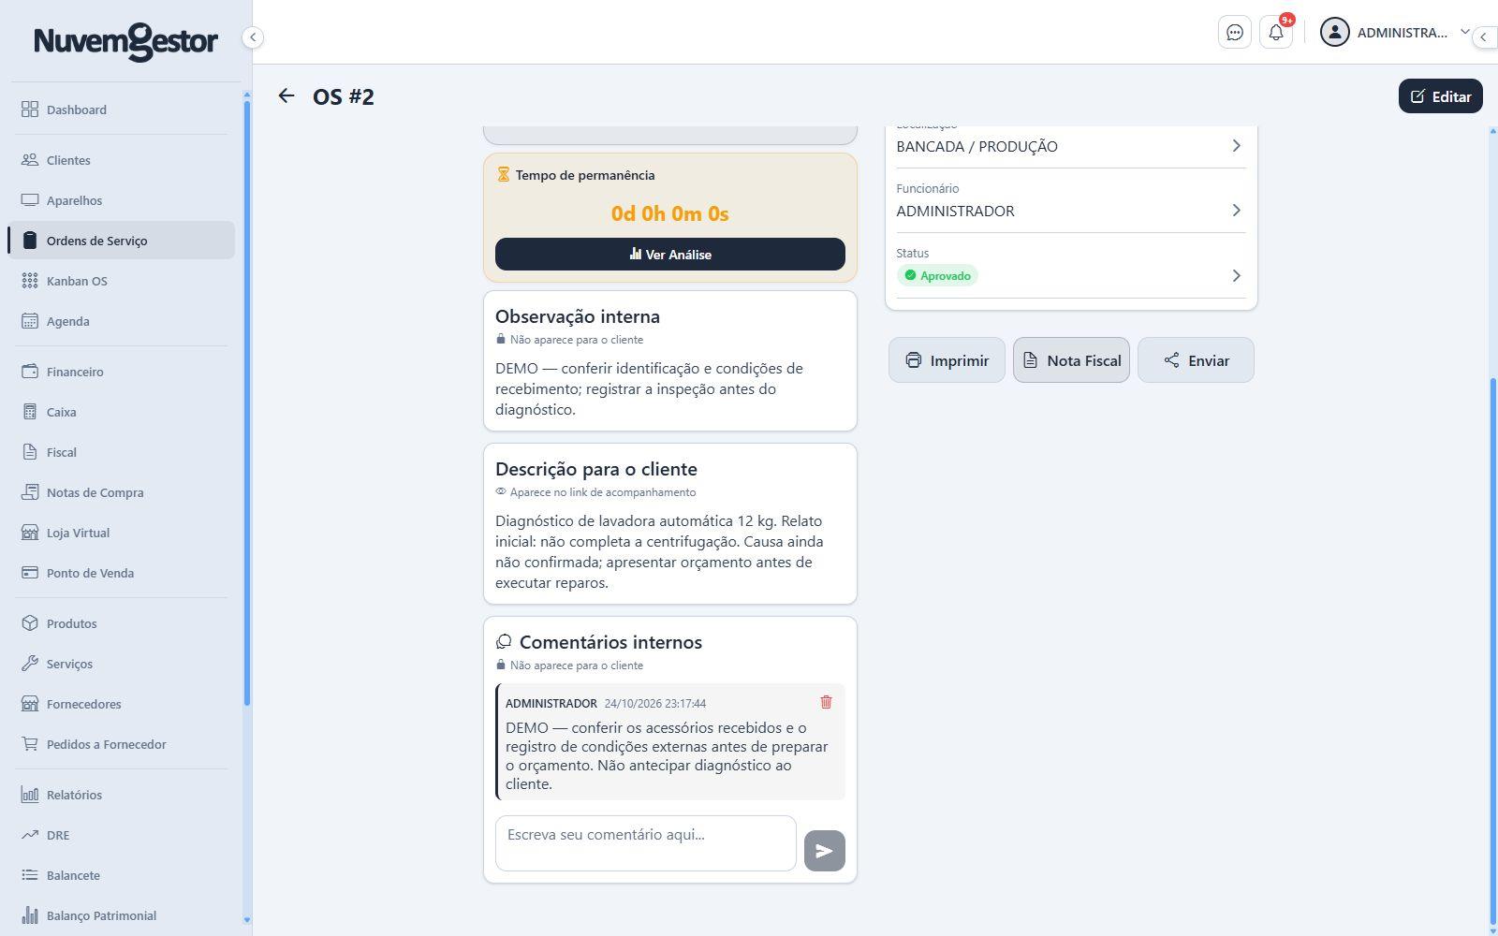This screenshot has height=936, width=1498.
Task: Expand the BANCADA / PRODUÇÃO location row
Action: click(x=1071, y=146)
